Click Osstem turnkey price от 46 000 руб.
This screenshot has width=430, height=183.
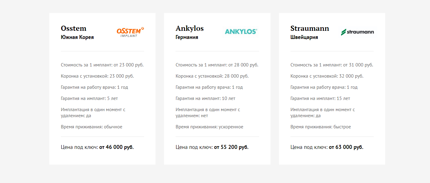coord(117,147)
